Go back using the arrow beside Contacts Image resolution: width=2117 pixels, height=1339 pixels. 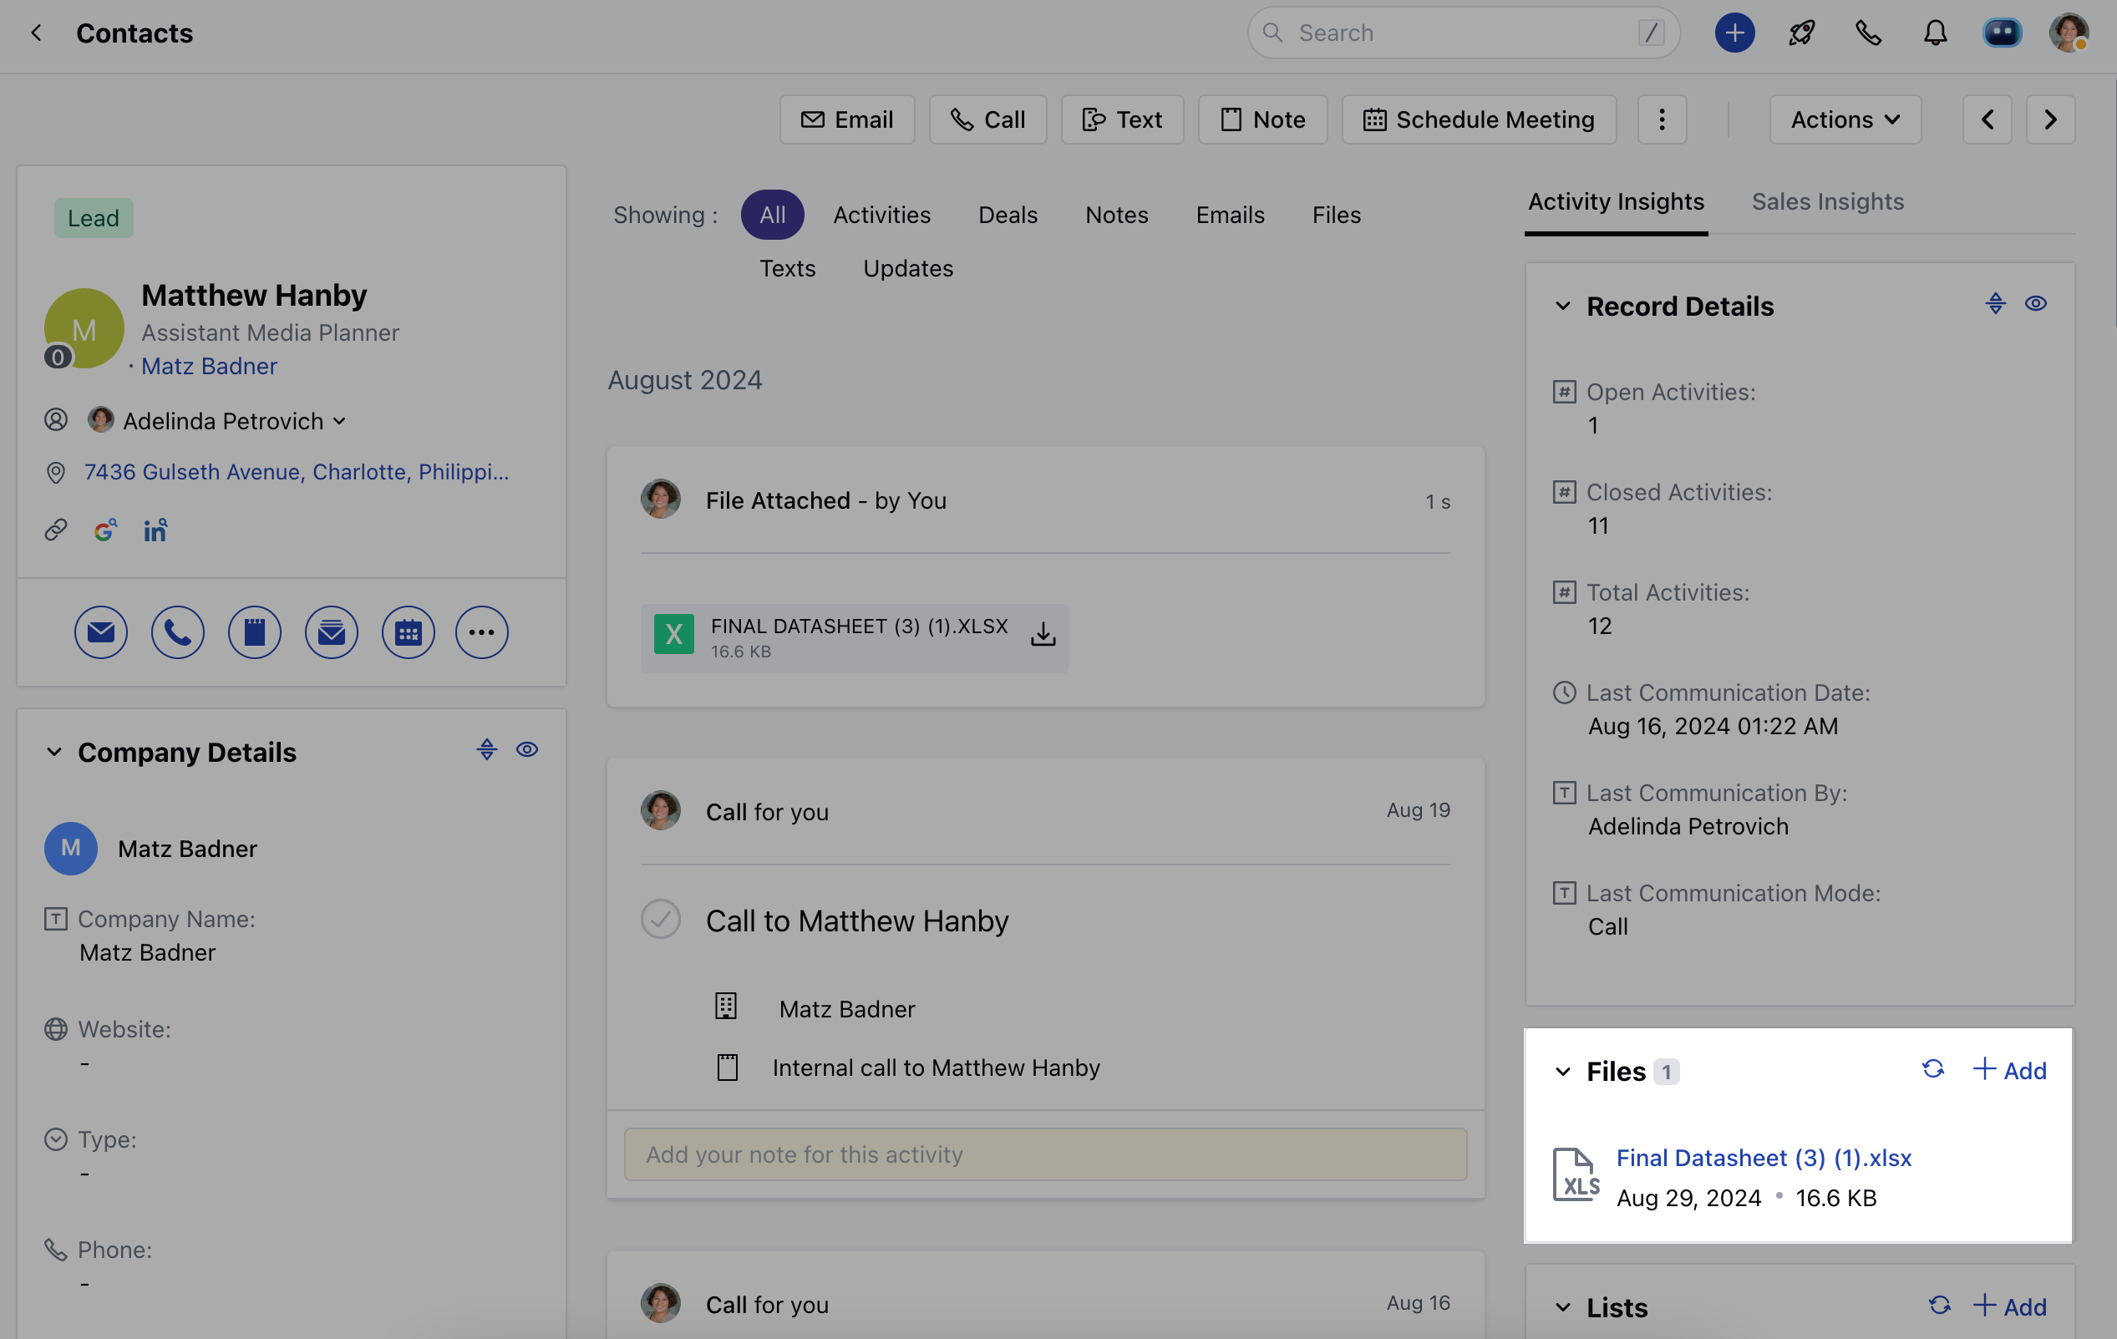coord(36,33)
